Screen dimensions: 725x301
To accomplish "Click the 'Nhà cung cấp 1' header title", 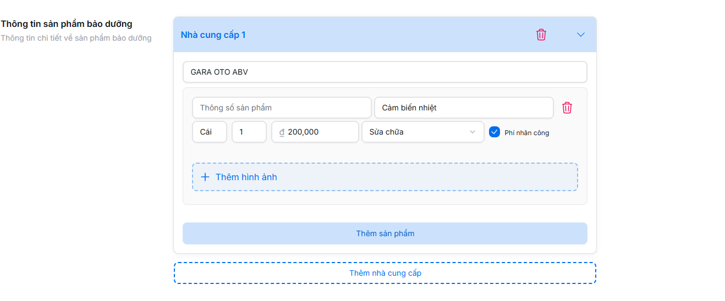I will coord(213,35).
